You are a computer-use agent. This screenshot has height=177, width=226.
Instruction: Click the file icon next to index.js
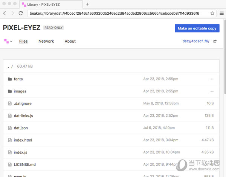pyautogui.click(x=10, y=152)
